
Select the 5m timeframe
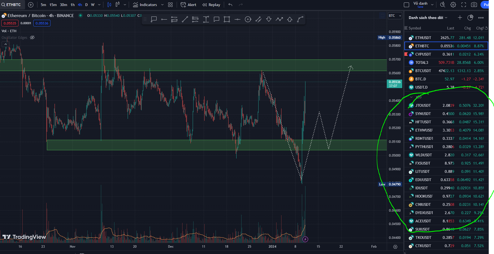[x=43, y=5]
